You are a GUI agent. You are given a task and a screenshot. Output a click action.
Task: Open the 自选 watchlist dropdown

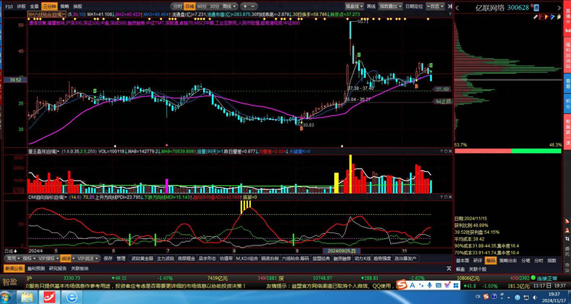point(435,6)
